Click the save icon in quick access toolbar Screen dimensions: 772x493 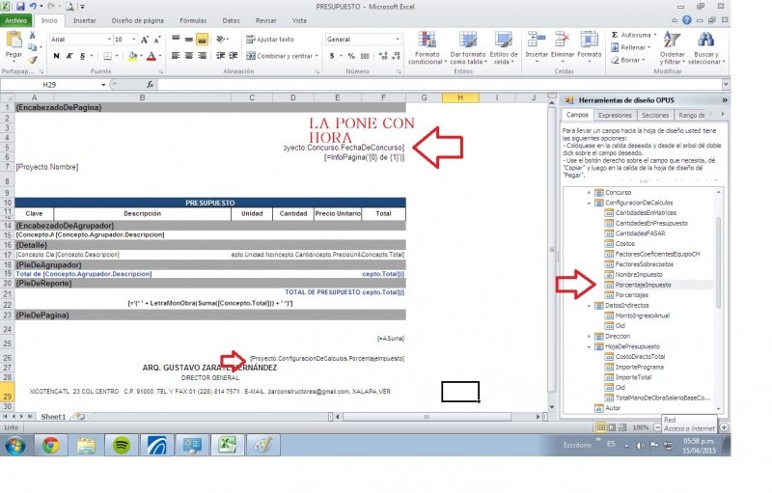[x=20, y=6]
